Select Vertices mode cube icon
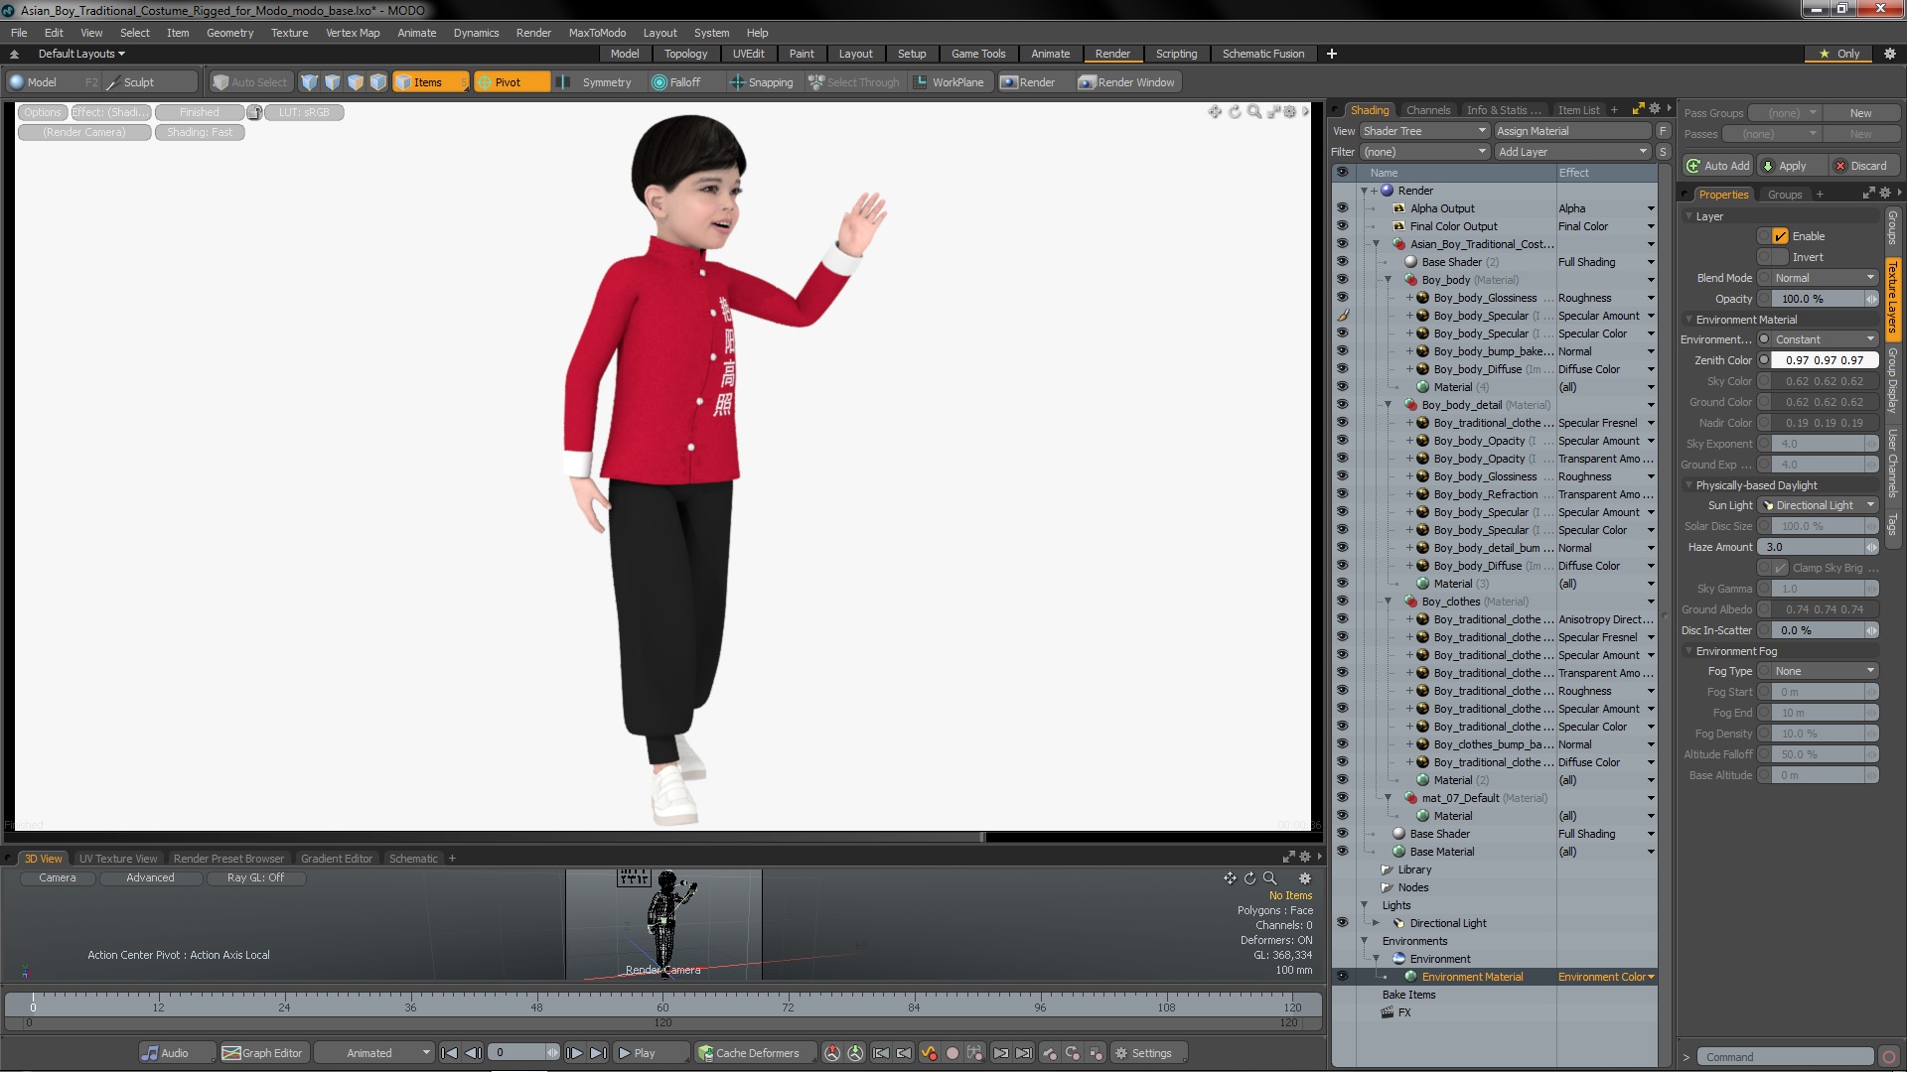Viewport: 1907px width, 1072px height. (310, 82)
